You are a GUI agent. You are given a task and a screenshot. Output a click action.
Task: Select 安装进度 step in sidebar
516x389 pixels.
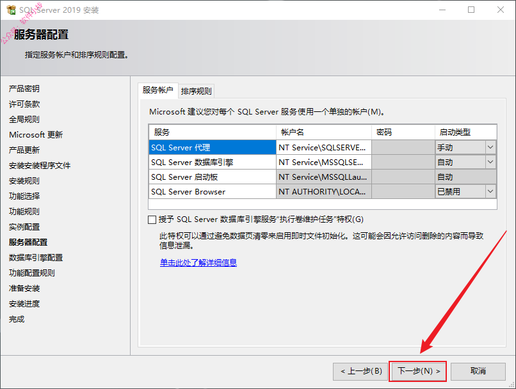pos(24,303)
